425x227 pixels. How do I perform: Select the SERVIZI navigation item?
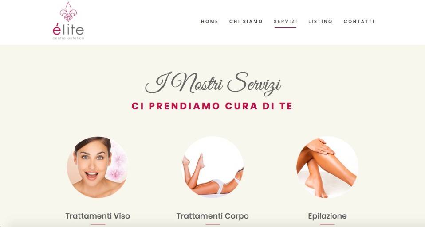click(x=285, y=21)
